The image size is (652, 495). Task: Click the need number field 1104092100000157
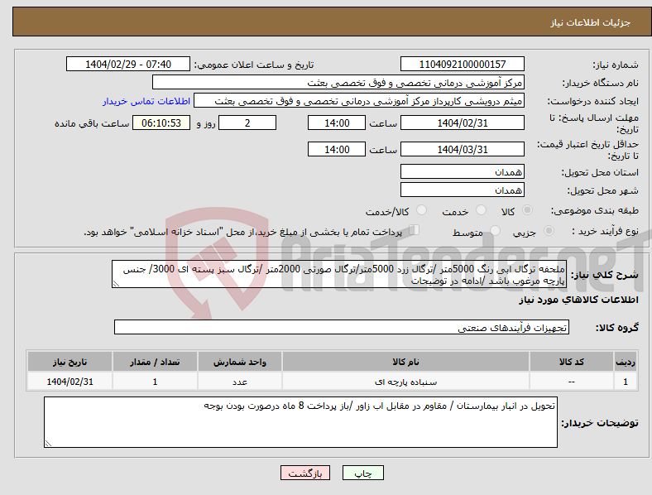pyautogui.click(x=463, y=64)
